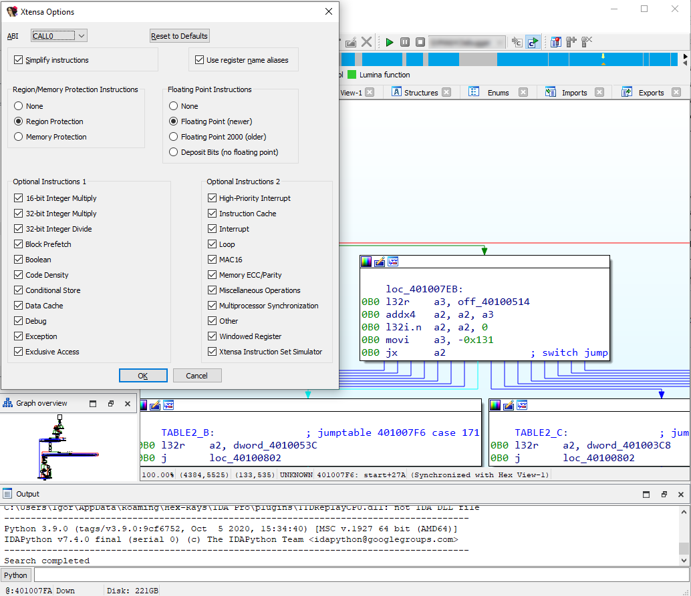Select Floating Point 2000 (older) option
Image resolution: width=691 pixels, height=596 pixels.
[174, 137]
